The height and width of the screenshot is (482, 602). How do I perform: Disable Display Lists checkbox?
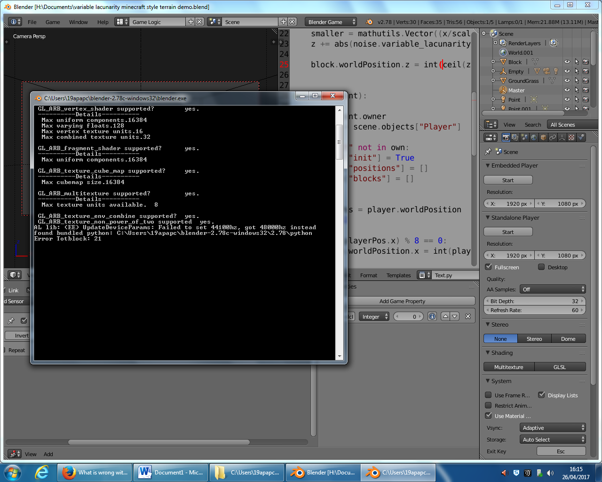tap(541, 395)
